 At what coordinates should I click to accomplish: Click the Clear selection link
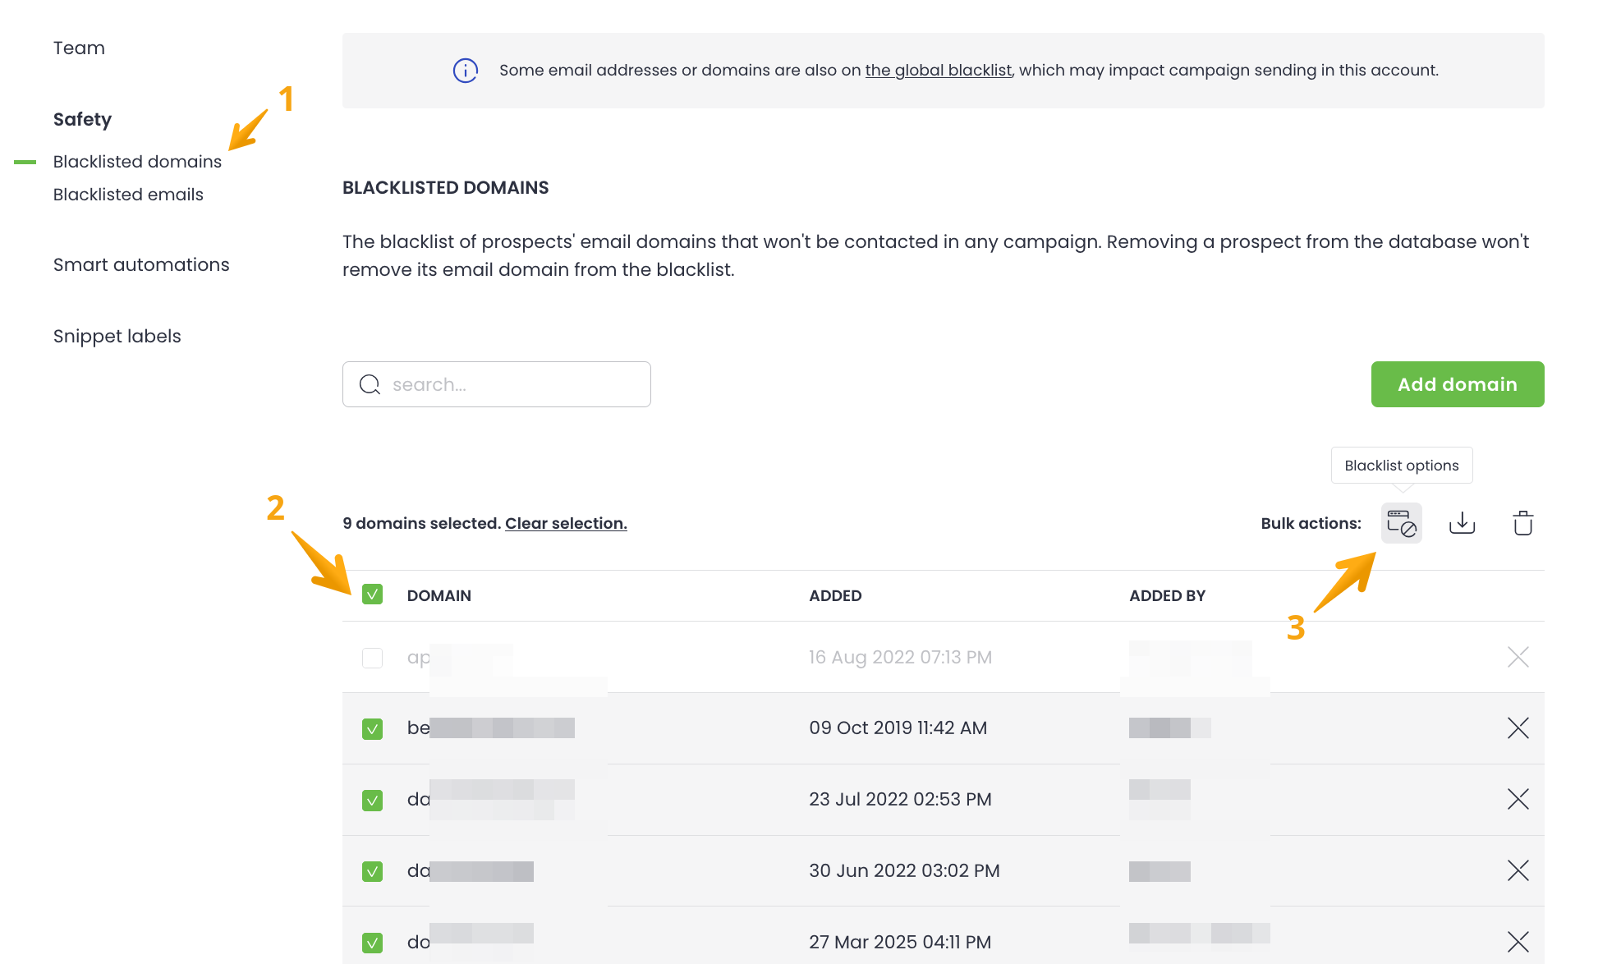566,523
